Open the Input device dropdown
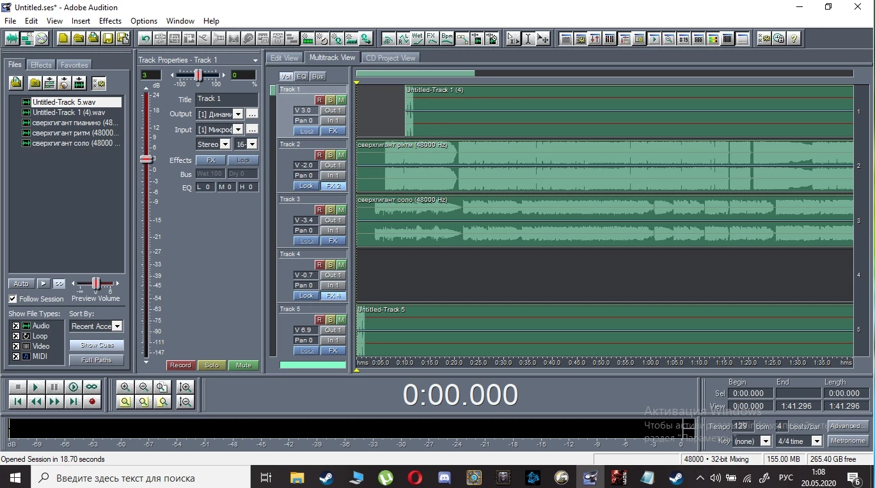The height and width of the screenshot is (488, 875). 238,130
